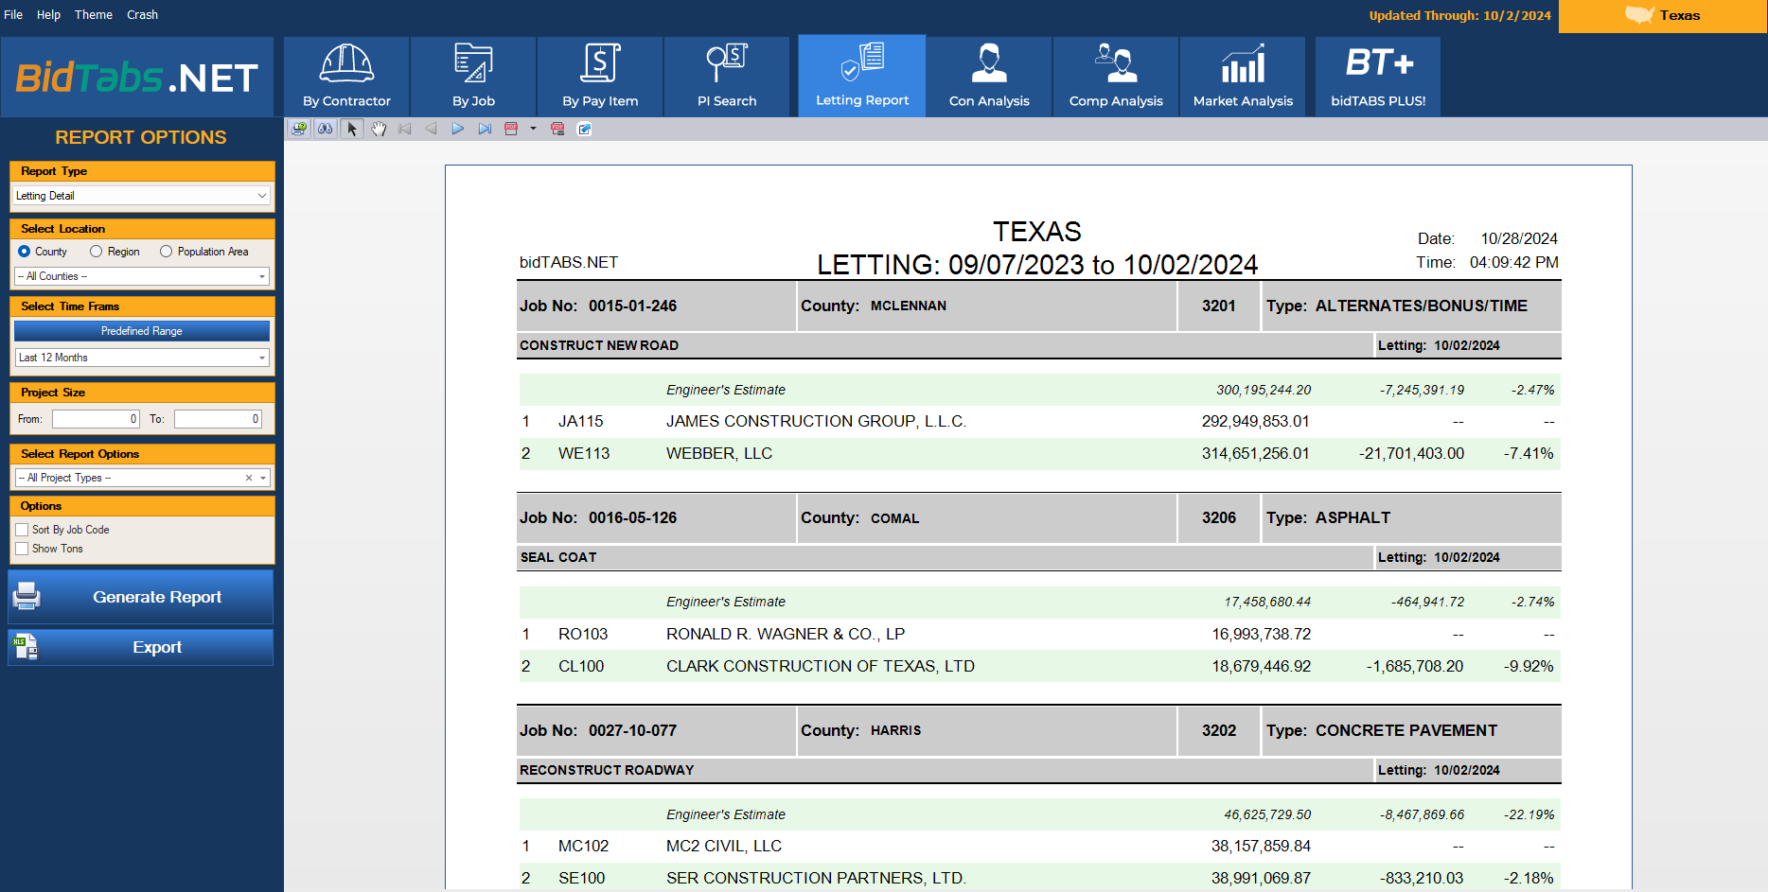This screenshot has height=892, width=1768.
Task: Click the SEAL COAT description
Action: 558,557
